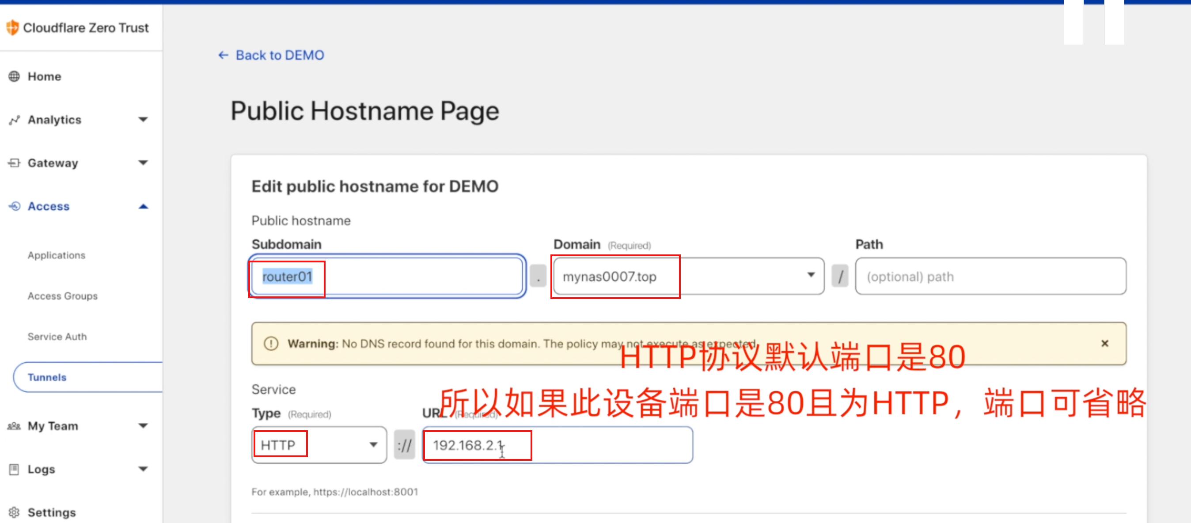
Task: Open the Applications page
Action: point(56,255)
